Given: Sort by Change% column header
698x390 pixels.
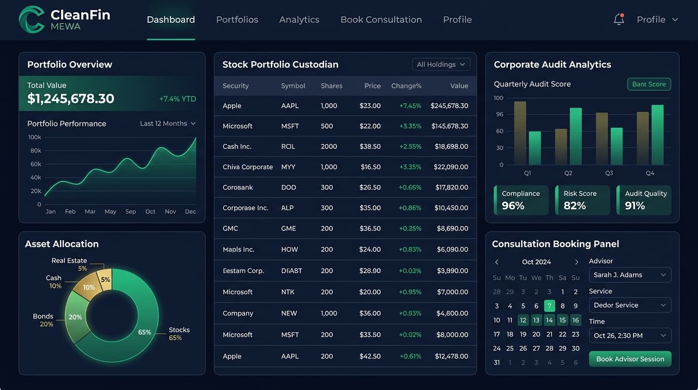Looking at the screenshot, I should (x=406, y=86).
